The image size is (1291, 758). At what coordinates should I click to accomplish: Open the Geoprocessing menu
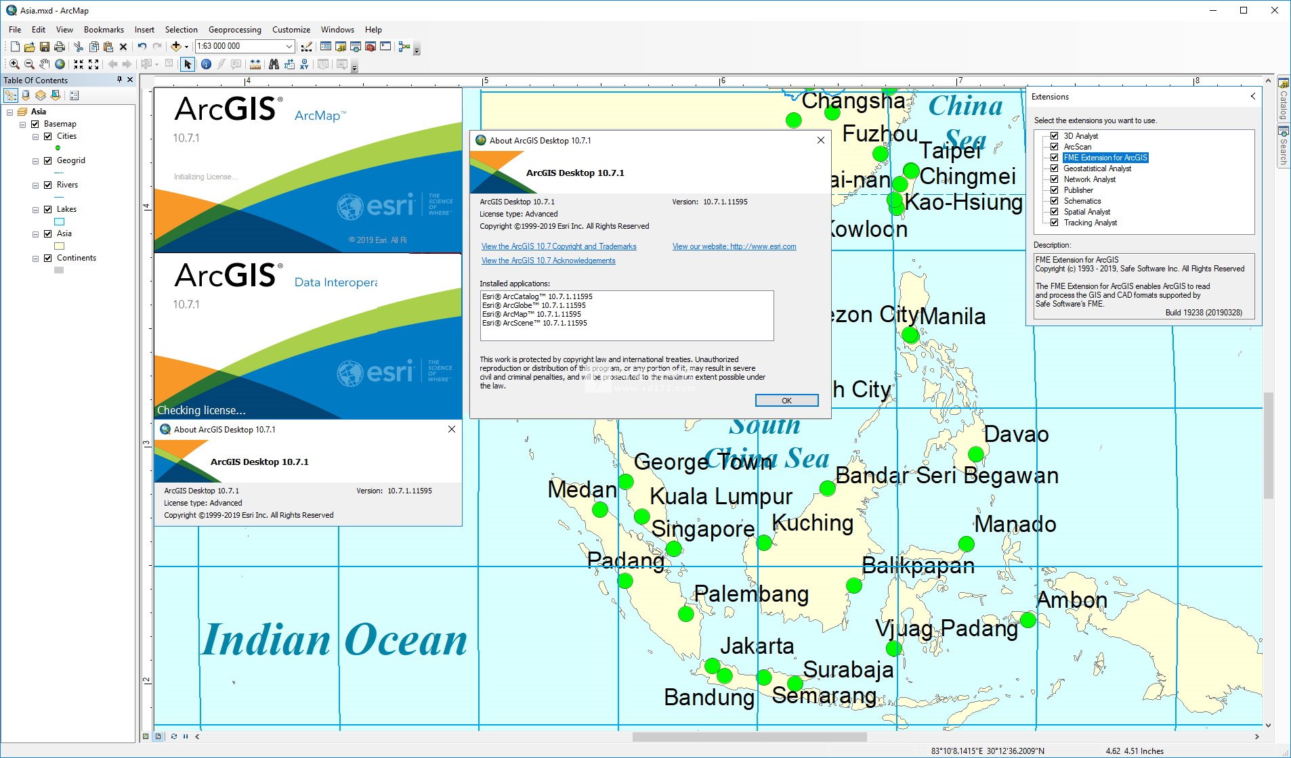click(x=234, y=29)
